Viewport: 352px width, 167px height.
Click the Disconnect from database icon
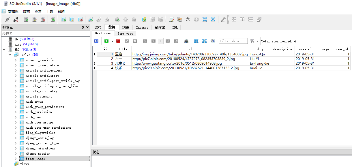(x=16, y=19)
